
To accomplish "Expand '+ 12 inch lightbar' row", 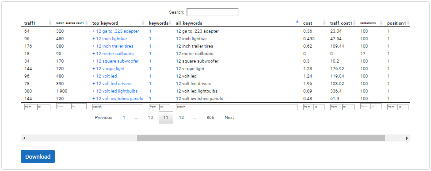I will [x=110, y=39].
